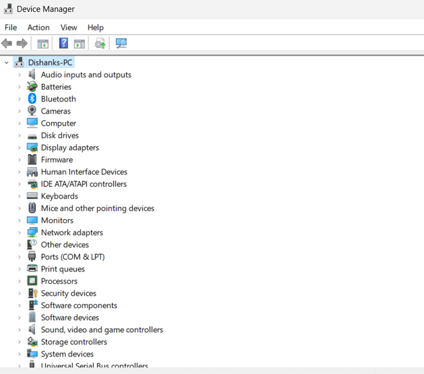Click the Device Manager title bar icon
Viewport: 424px width, 374px height.
click(x=8, y=9)
